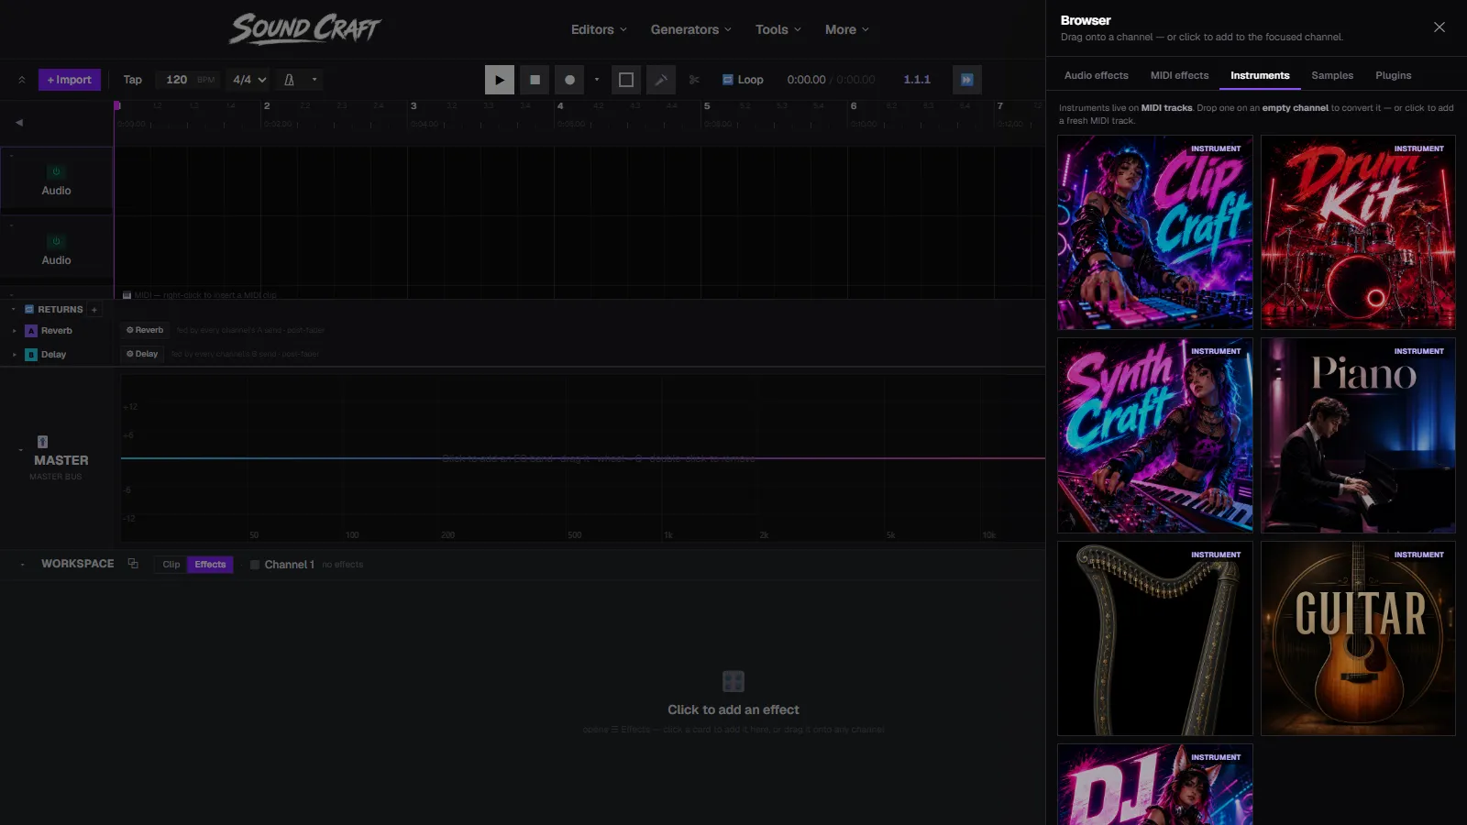Screen dimensions: 1467x825
Task: Select the Synth Craft instrument card
Action: [1154, 435]
